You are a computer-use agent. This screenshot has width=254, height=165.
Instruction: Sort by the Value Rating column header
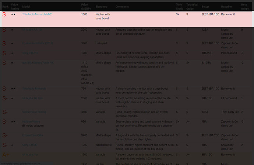pos(15,7)
